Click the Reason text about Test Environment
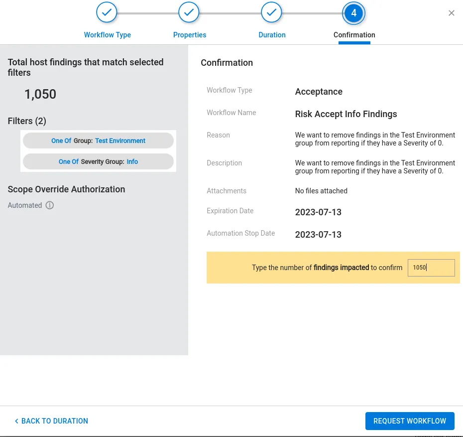463x437 pixels. click(x=375, y=139)
